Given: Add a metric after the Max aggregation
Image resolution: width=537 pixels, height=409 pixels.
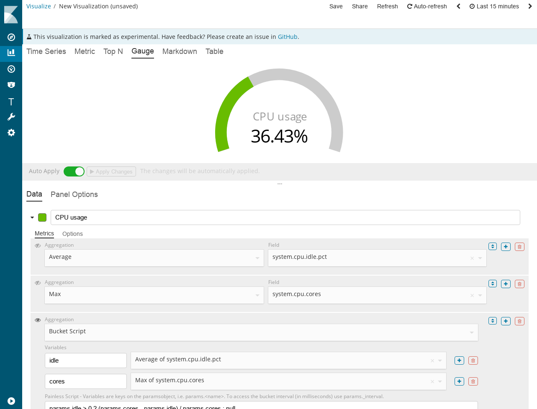Looking at the screenshot, I should [506, 284].
